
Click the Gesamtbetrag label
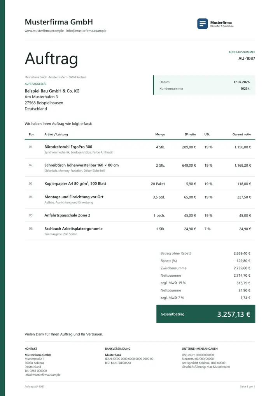172,314
